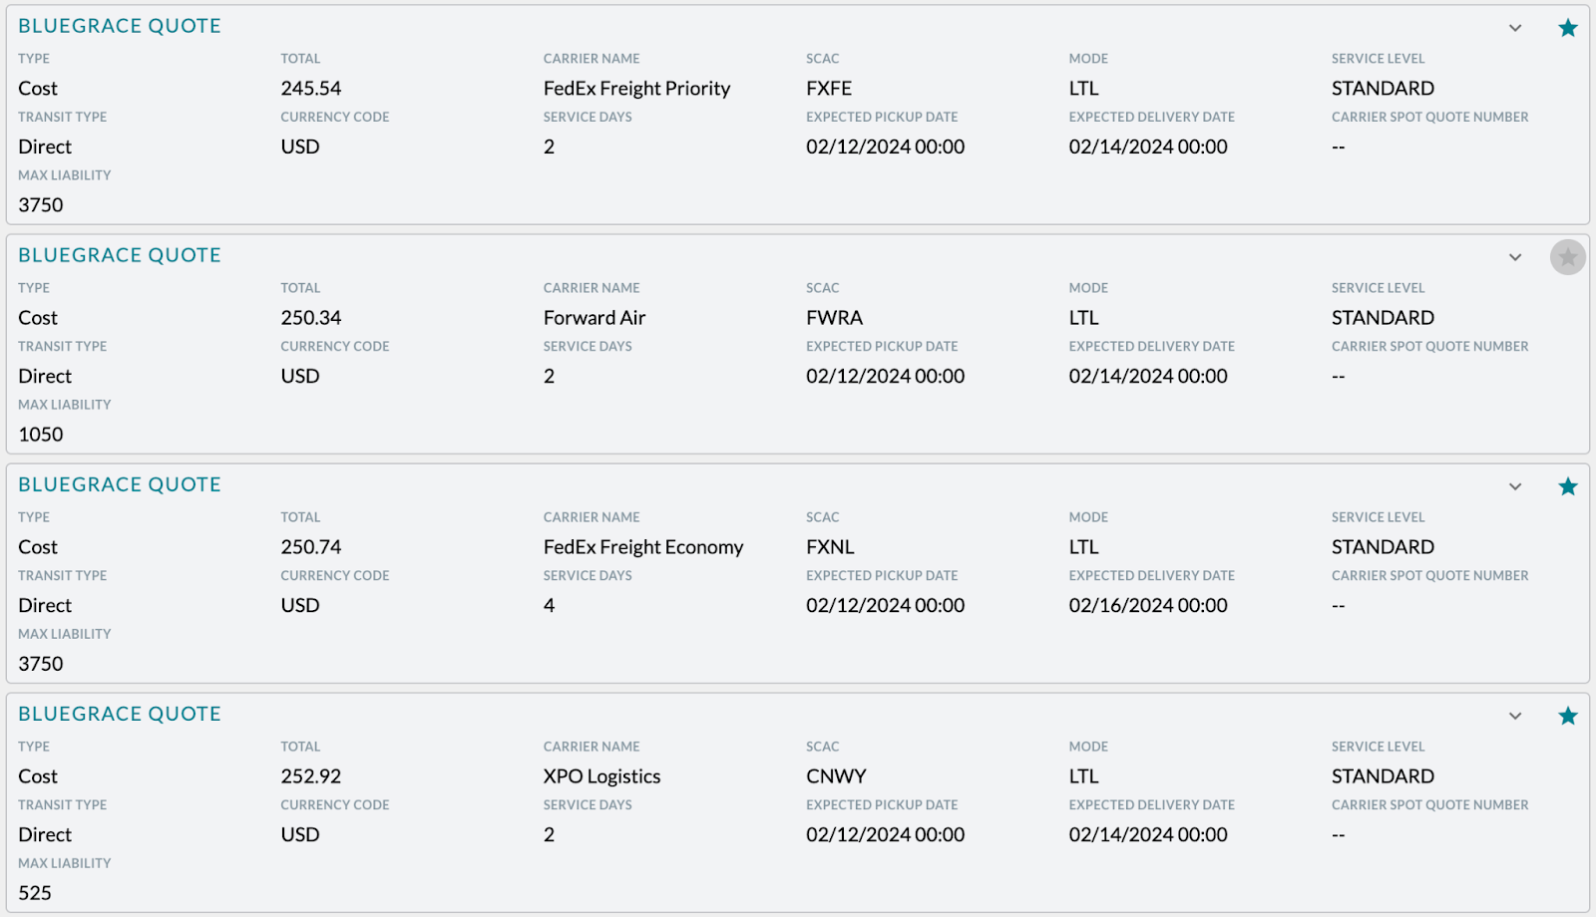
Task: Unstar the FedEx Freight Priority quote
Action: [1567, 28]
